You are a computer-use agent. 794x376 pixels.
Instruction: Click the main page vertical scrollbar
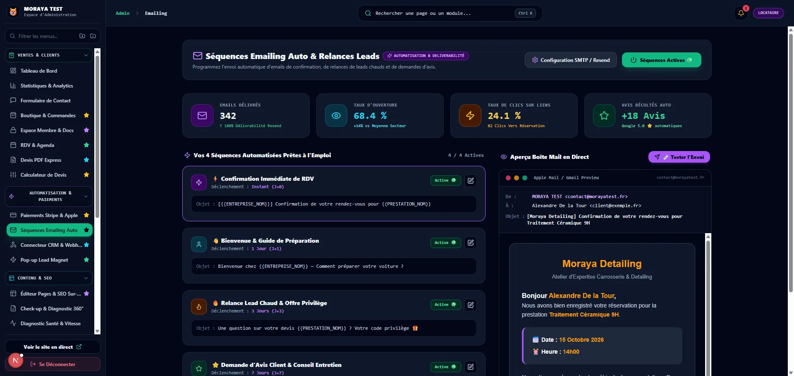click(791, 163)
